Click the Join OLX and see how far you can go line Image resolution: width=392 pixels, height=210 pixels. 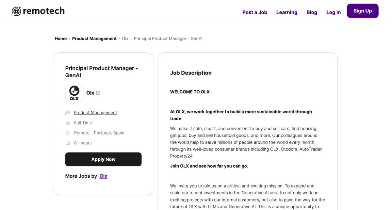(209, 166)
